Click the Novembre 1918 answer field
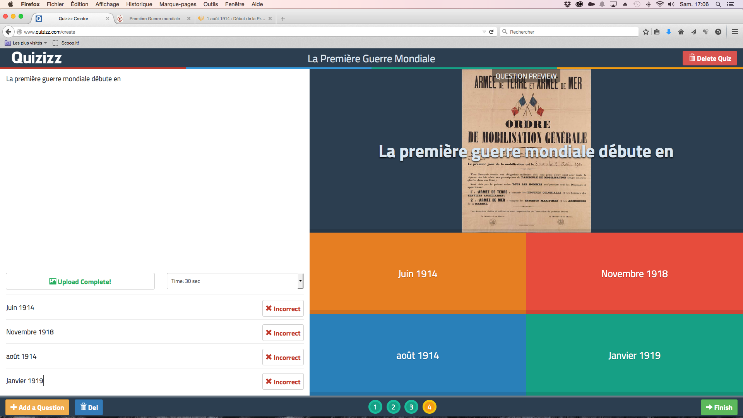 point(132,332)
